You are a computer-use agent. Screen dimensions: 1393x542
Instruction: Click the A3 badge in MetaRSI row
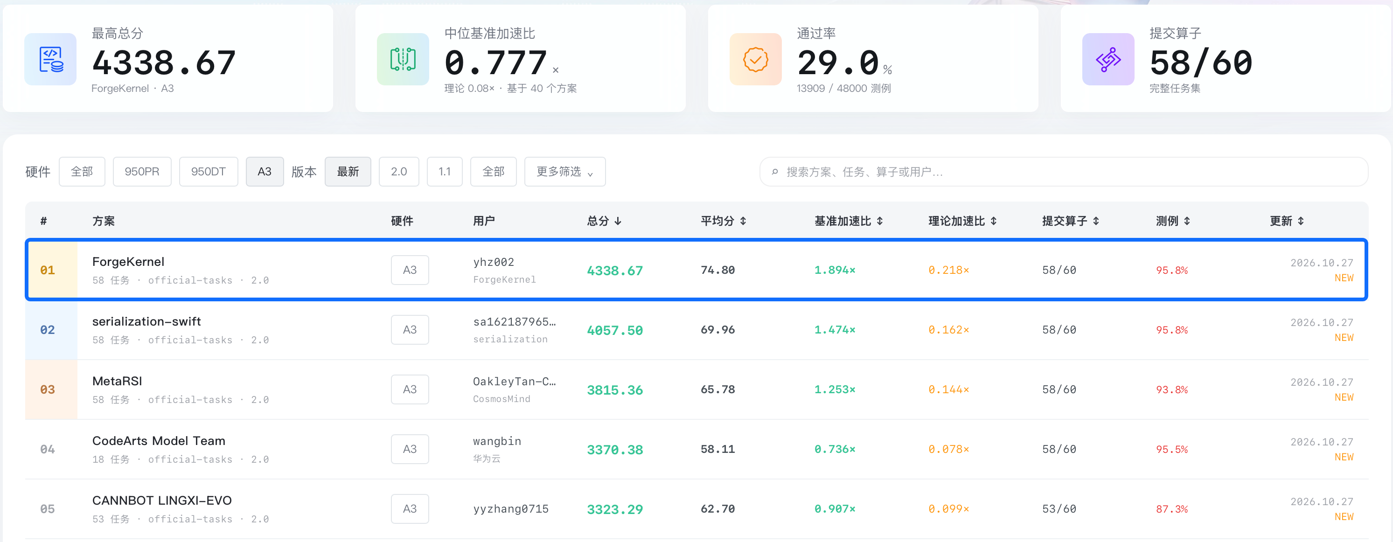410,389
